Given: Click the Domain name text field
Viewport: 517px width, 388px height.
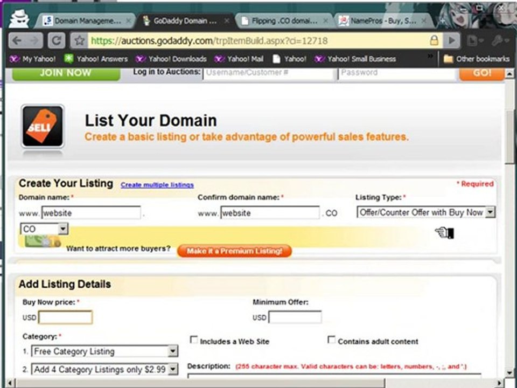Looking at the screenshot, I should pyautogui.click(x=91, y=213).
